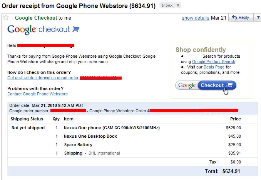Remove the Inbox label with X

178,5
